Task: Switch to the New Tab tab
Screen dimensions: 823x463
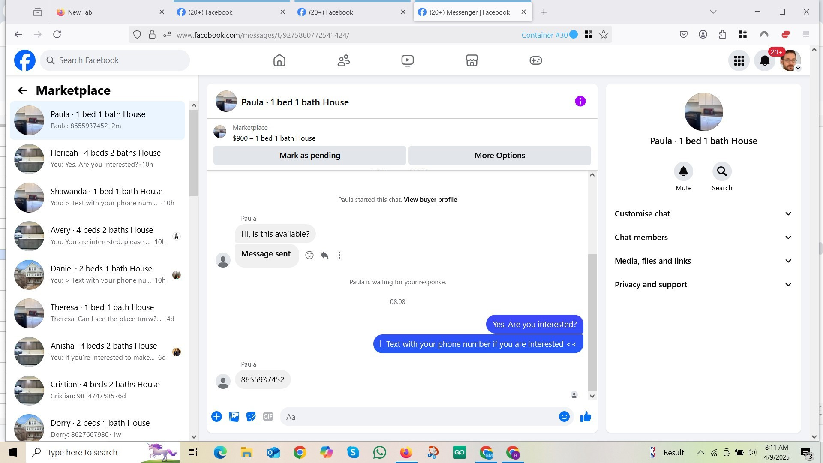Action: pyautogui.click(x=110, y=12)
